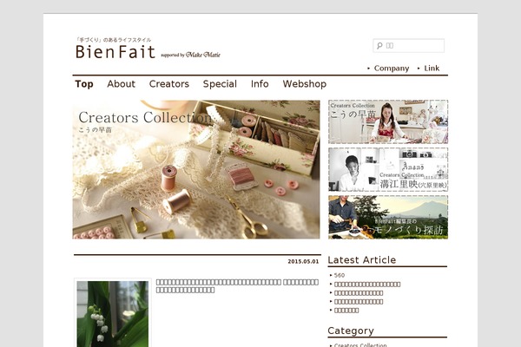
Task: Open the woman in apron Creators Collection banner
Action: pyautogui.click(x=388, y=121)
